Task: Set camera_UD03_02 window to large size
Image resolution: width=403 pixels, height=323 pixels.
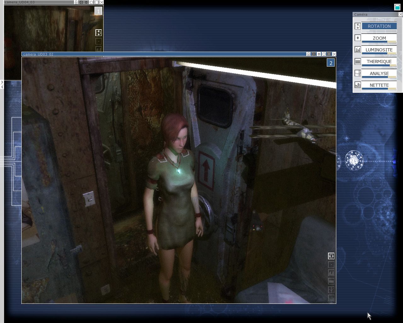Action: (329, 54)
